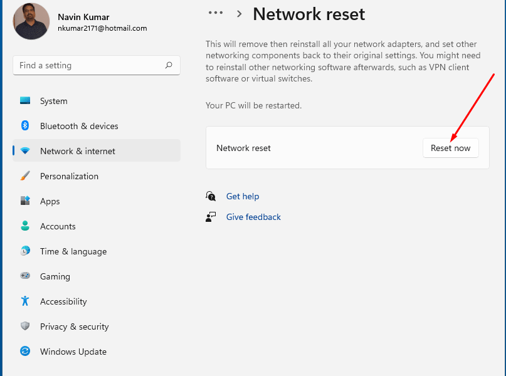Open the Get help link

(x=242, y=196)
